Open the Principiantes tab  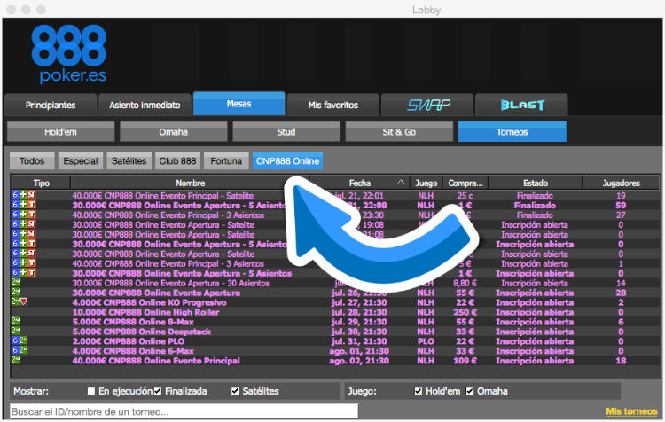click(x=51, y=105)
